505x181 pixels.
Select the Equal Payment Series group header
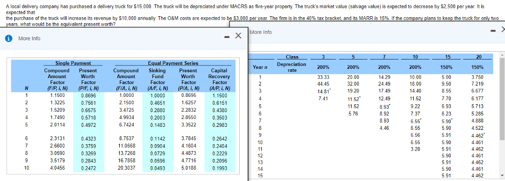point(173,63)
